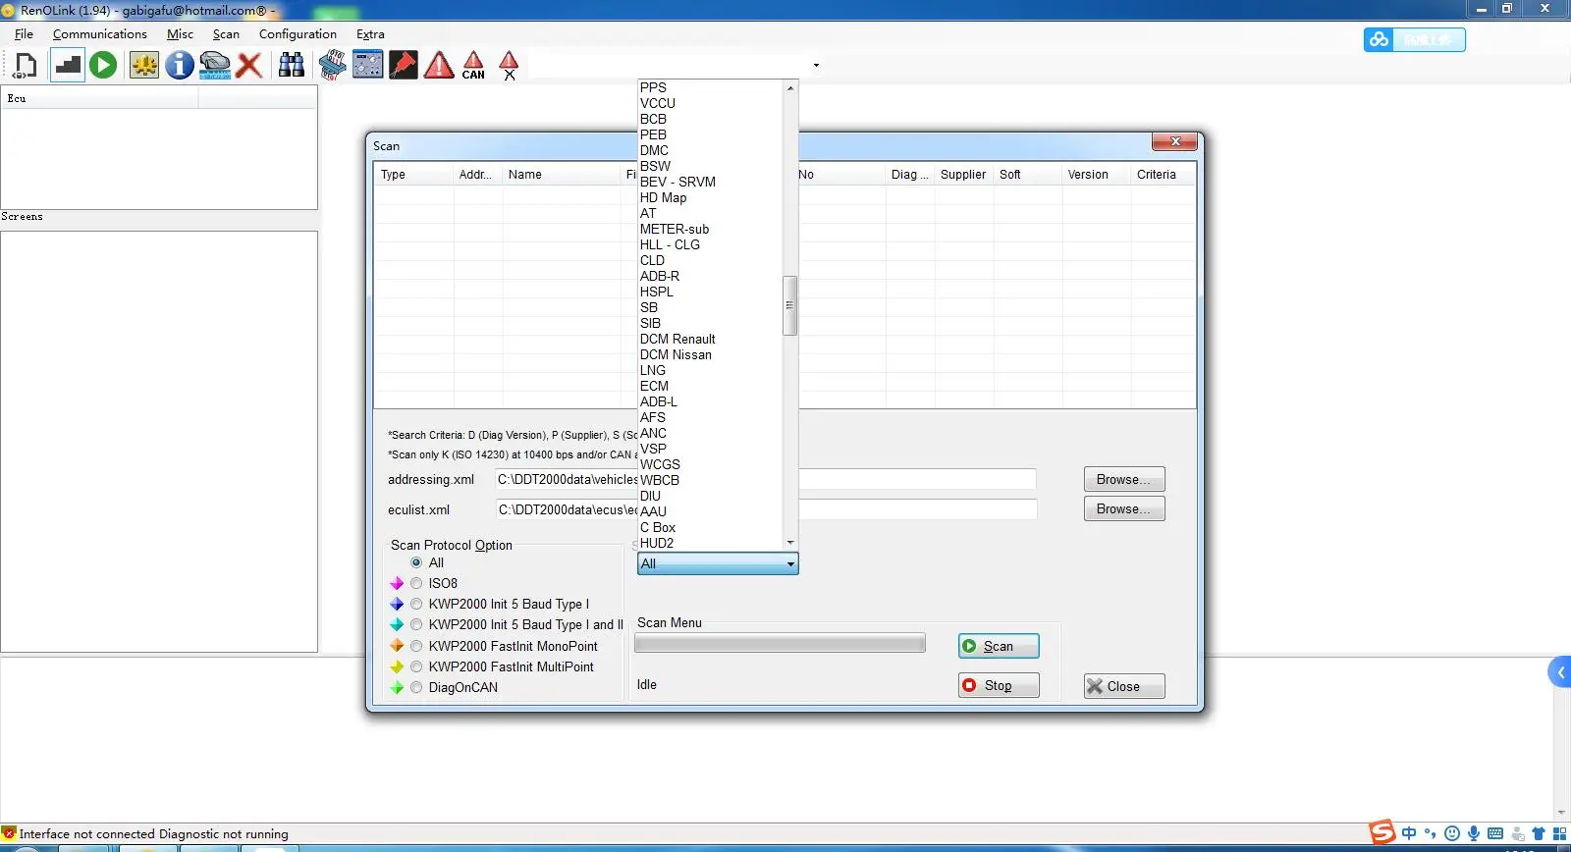Viewport: 1571px width, 852px height.
Task: Click the Stop button
Action: pos(999,685)
